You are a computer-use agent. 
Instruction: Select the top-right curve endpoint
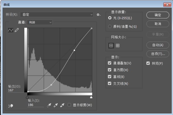(92, 28)
